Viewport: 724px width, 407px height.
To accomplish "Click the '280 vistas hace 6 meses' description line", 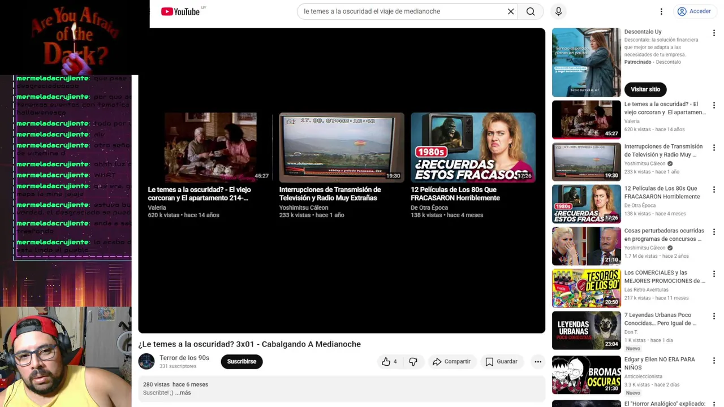I will click(175, 384).
